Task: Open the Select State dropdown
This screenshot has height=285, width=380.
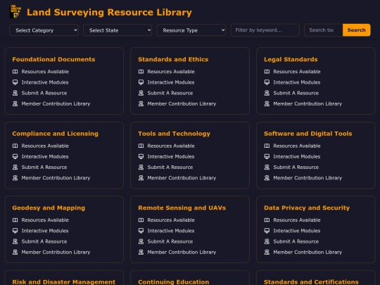Action: 118,30
